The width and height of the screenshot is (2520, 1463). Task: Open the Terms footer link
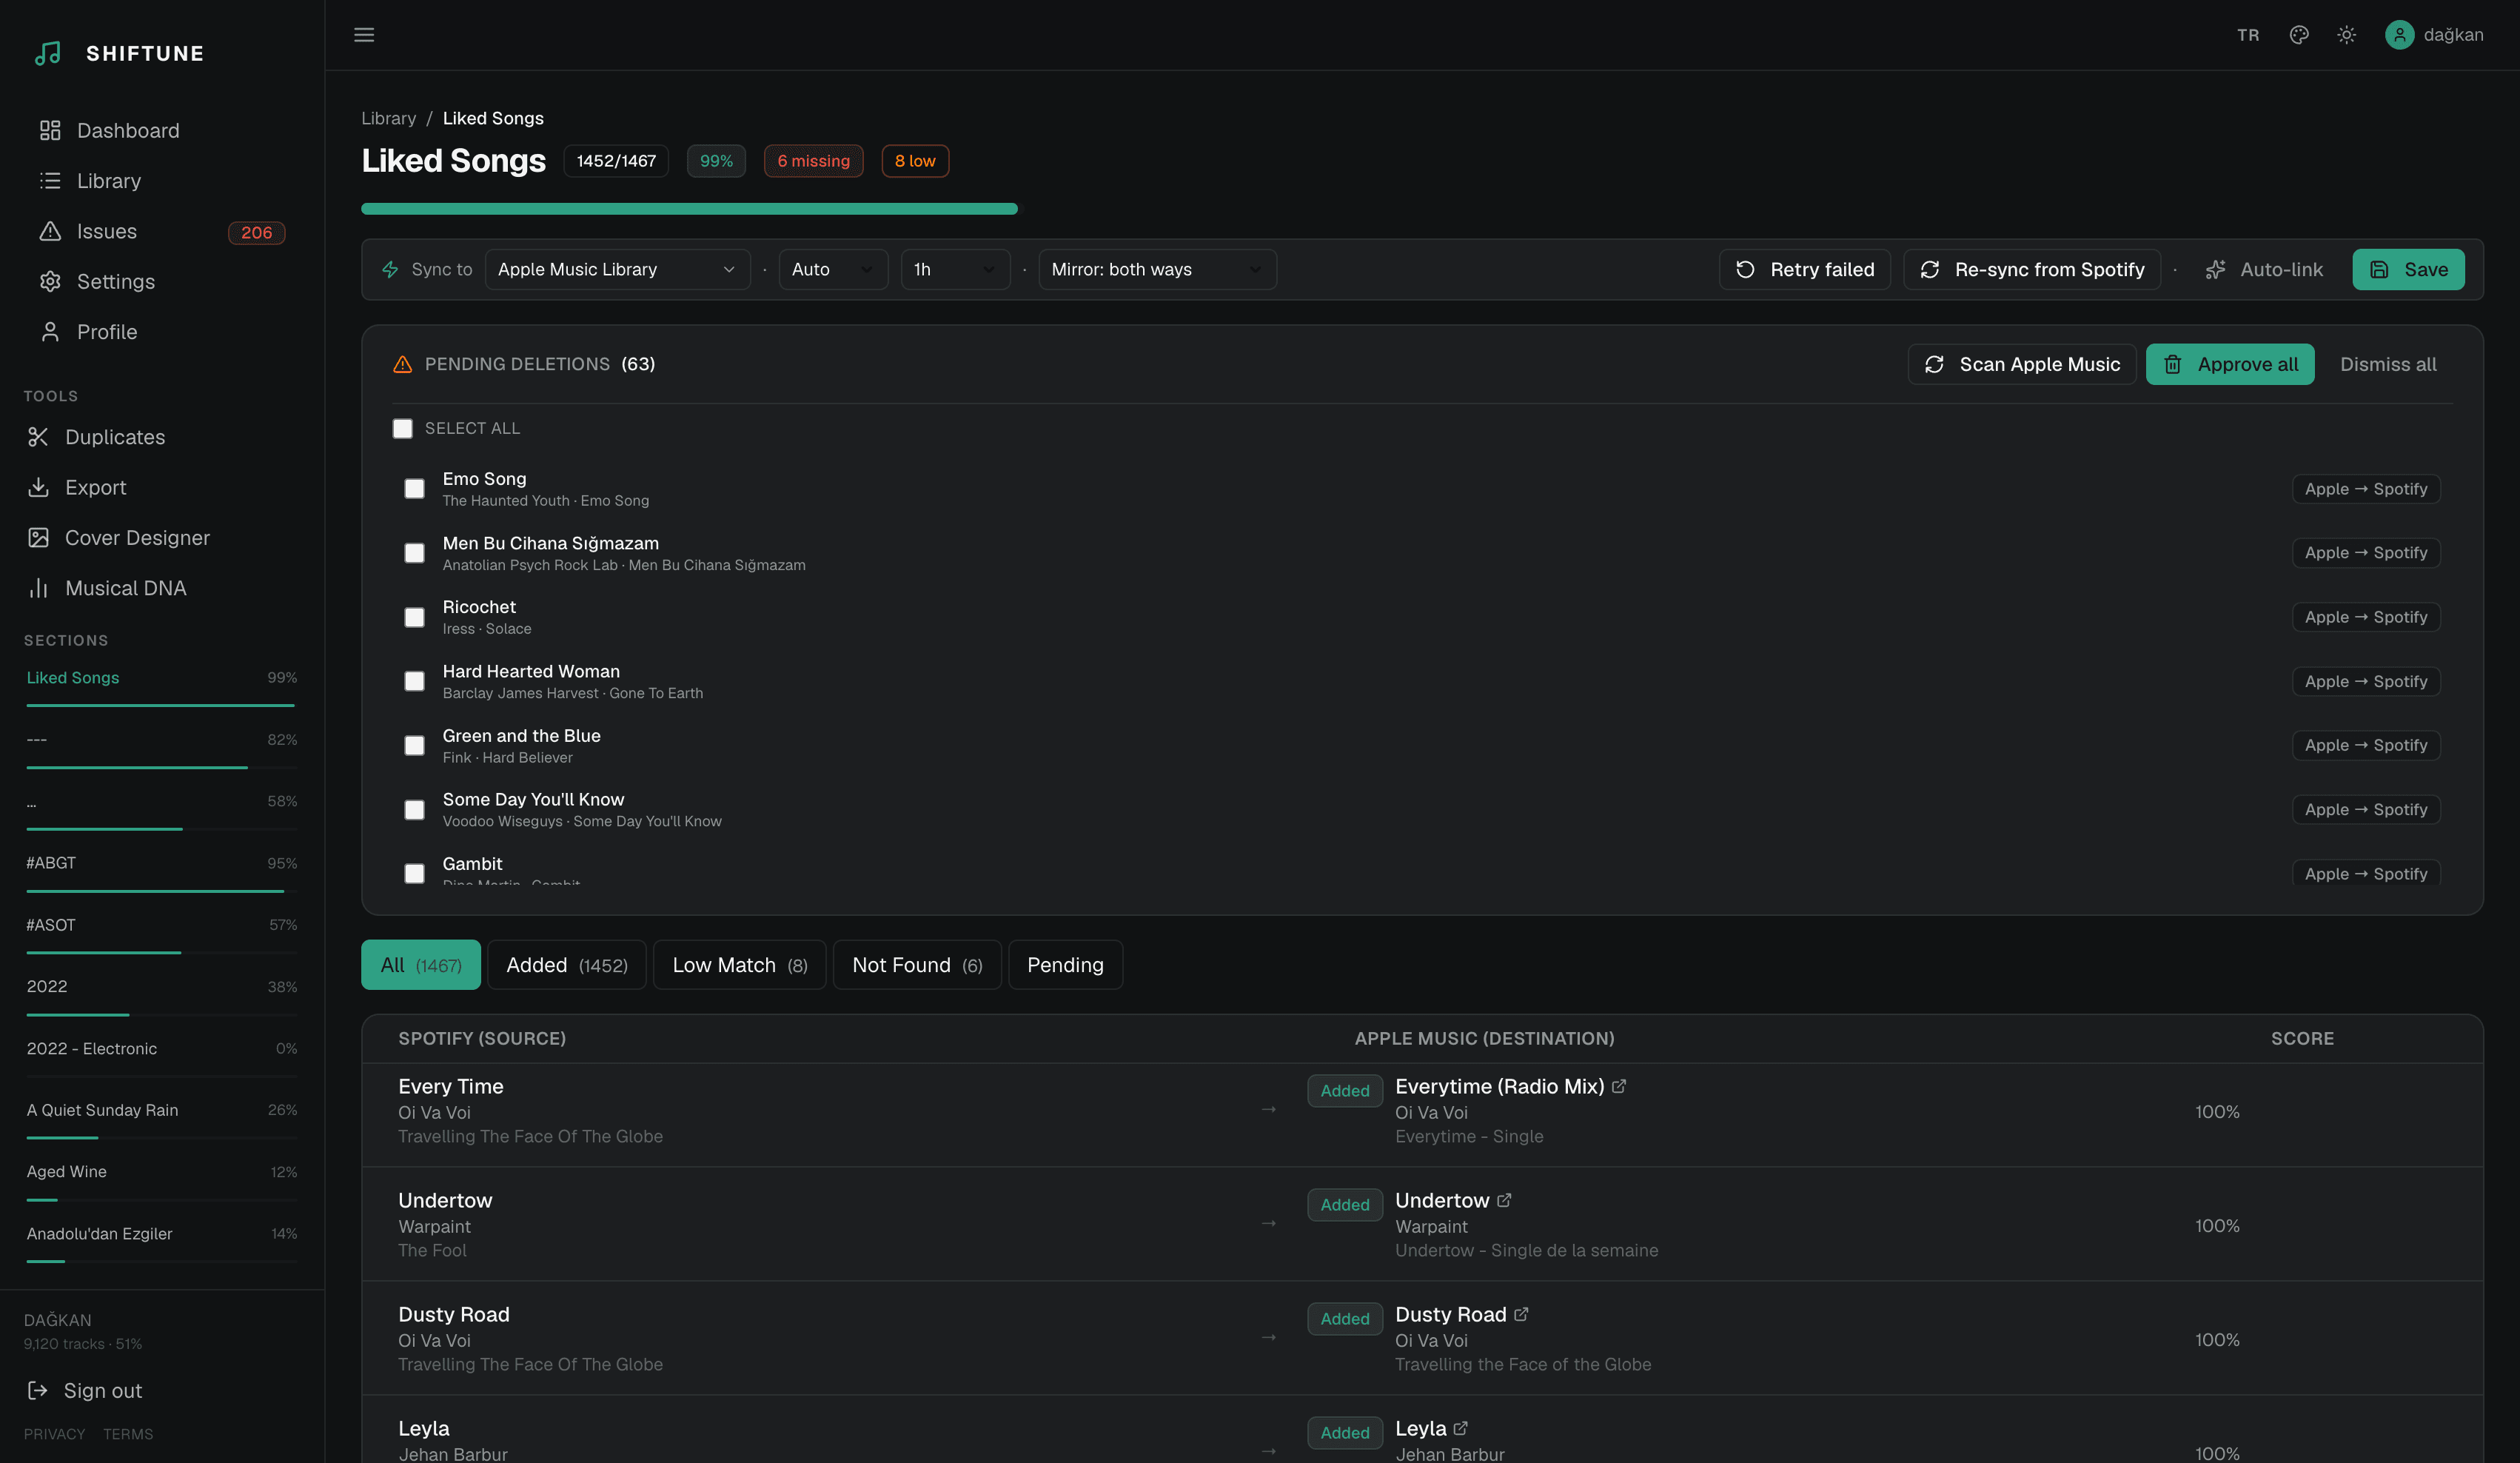[x=128, y=1434]
